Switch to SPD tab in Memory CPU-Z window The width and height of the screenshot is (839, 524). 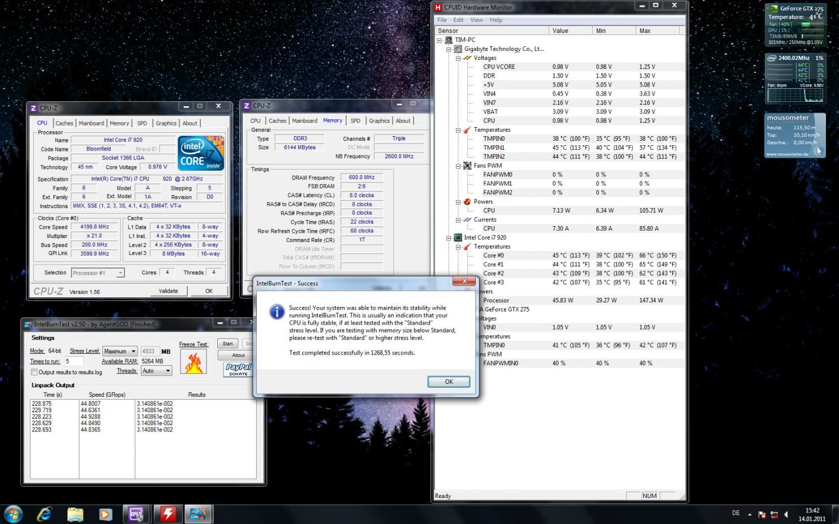(355, 121)
